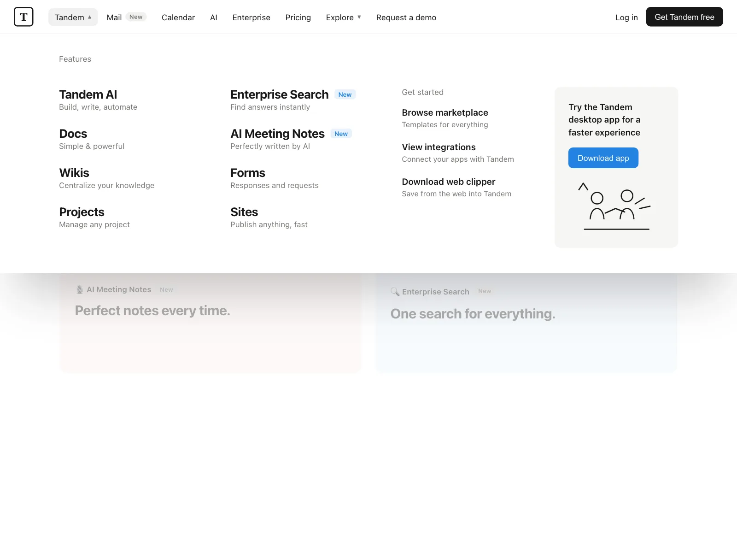Click the 'Get started' heading text
737x553 pixels.
423,92
